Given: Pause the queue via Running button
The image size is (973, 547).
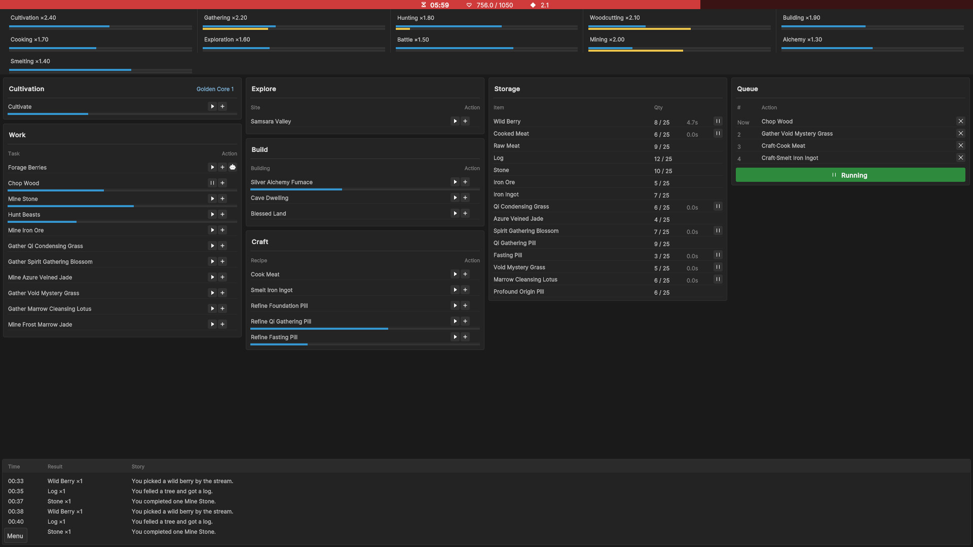Looking at the screenshot, I should [x=850, y=175].
